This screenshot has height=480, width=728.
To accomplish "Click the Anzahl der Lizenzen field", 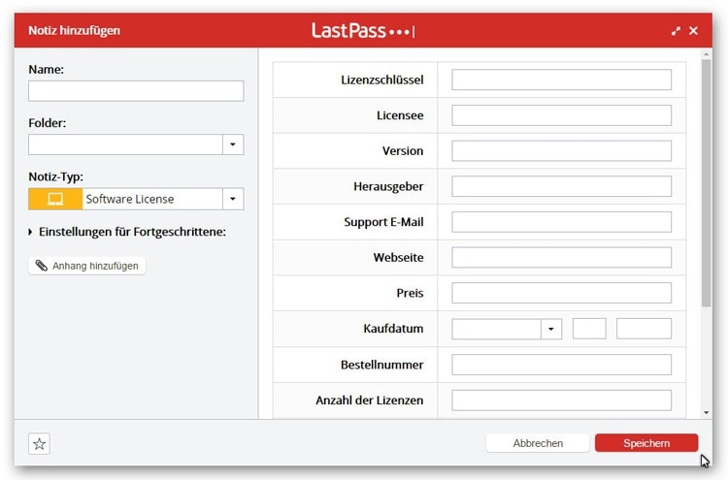I will 561,400.
